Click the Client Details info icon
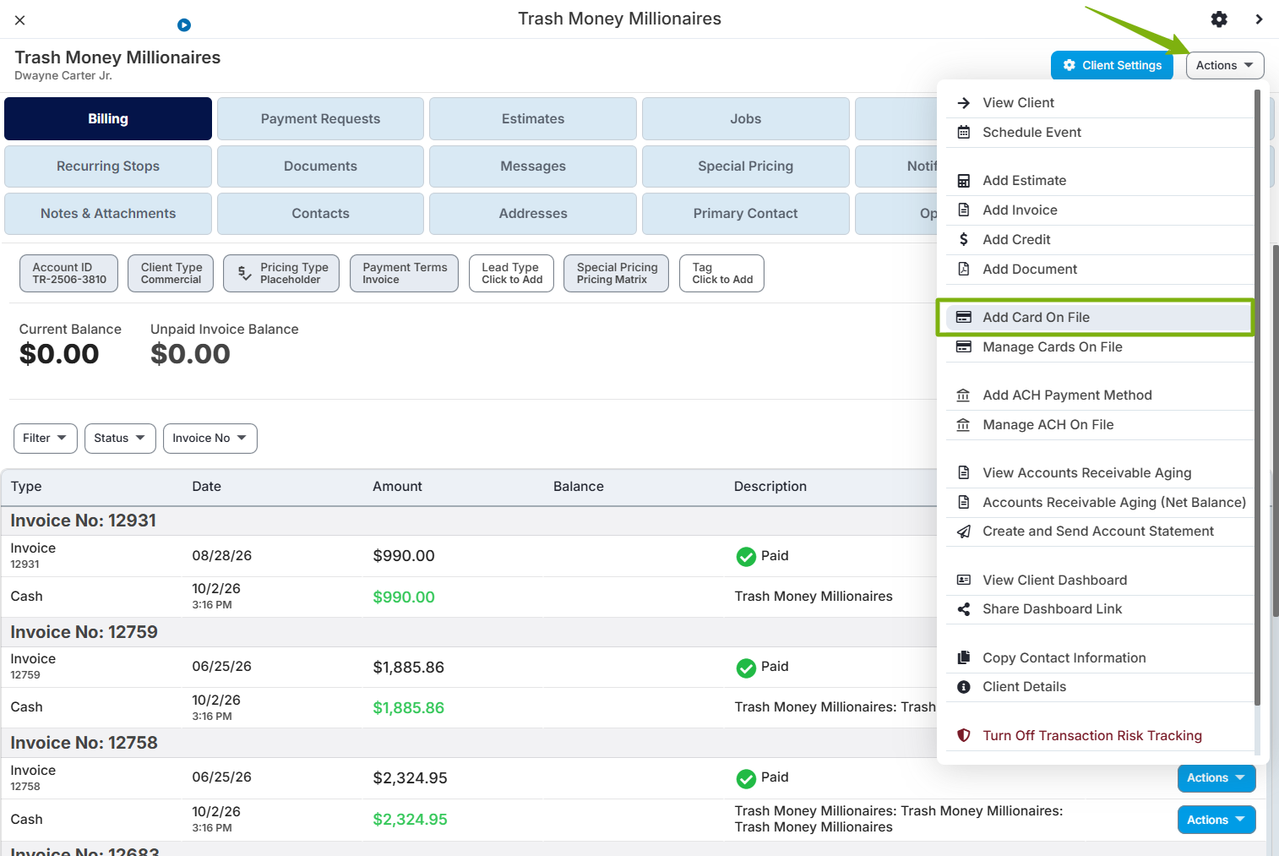 (963, 687)
